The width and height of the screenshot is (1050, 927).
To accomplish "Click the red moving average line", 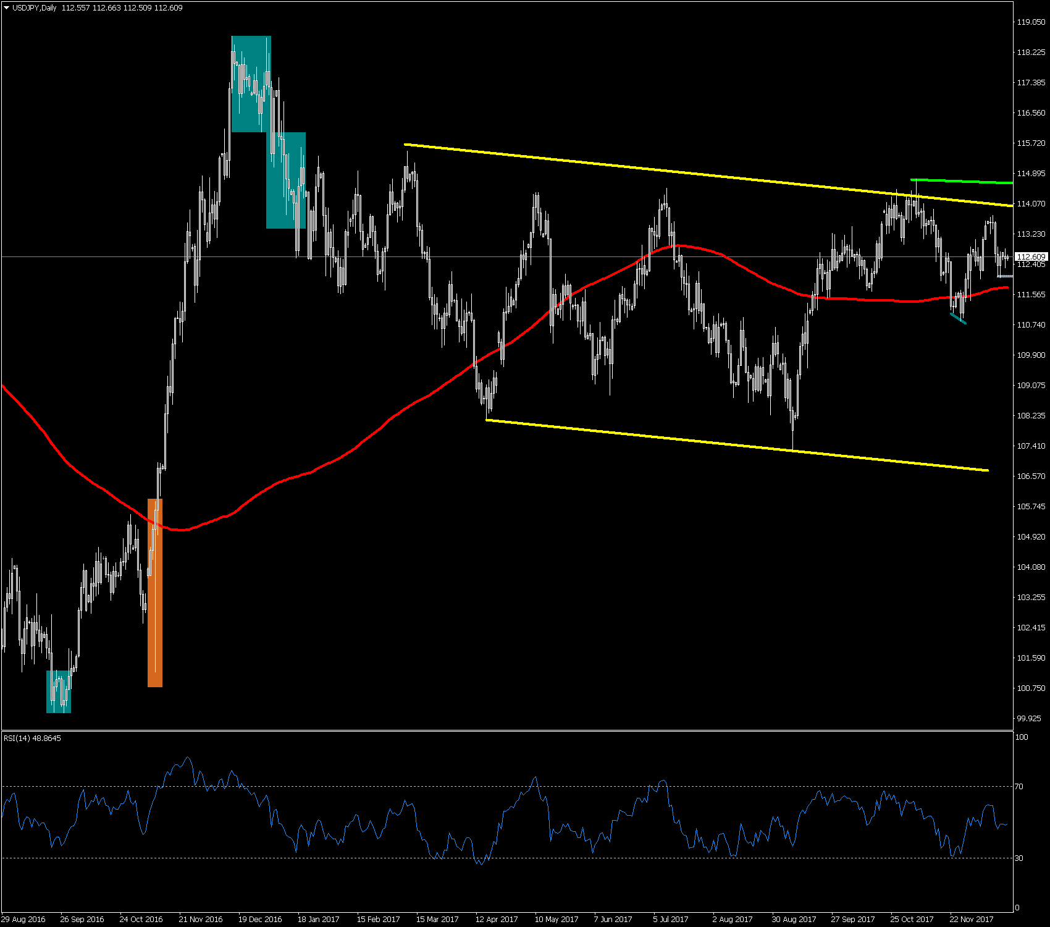I will tap(309, 473).
